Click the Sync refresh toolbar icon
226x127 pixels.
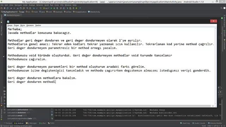tap(8, 8)
